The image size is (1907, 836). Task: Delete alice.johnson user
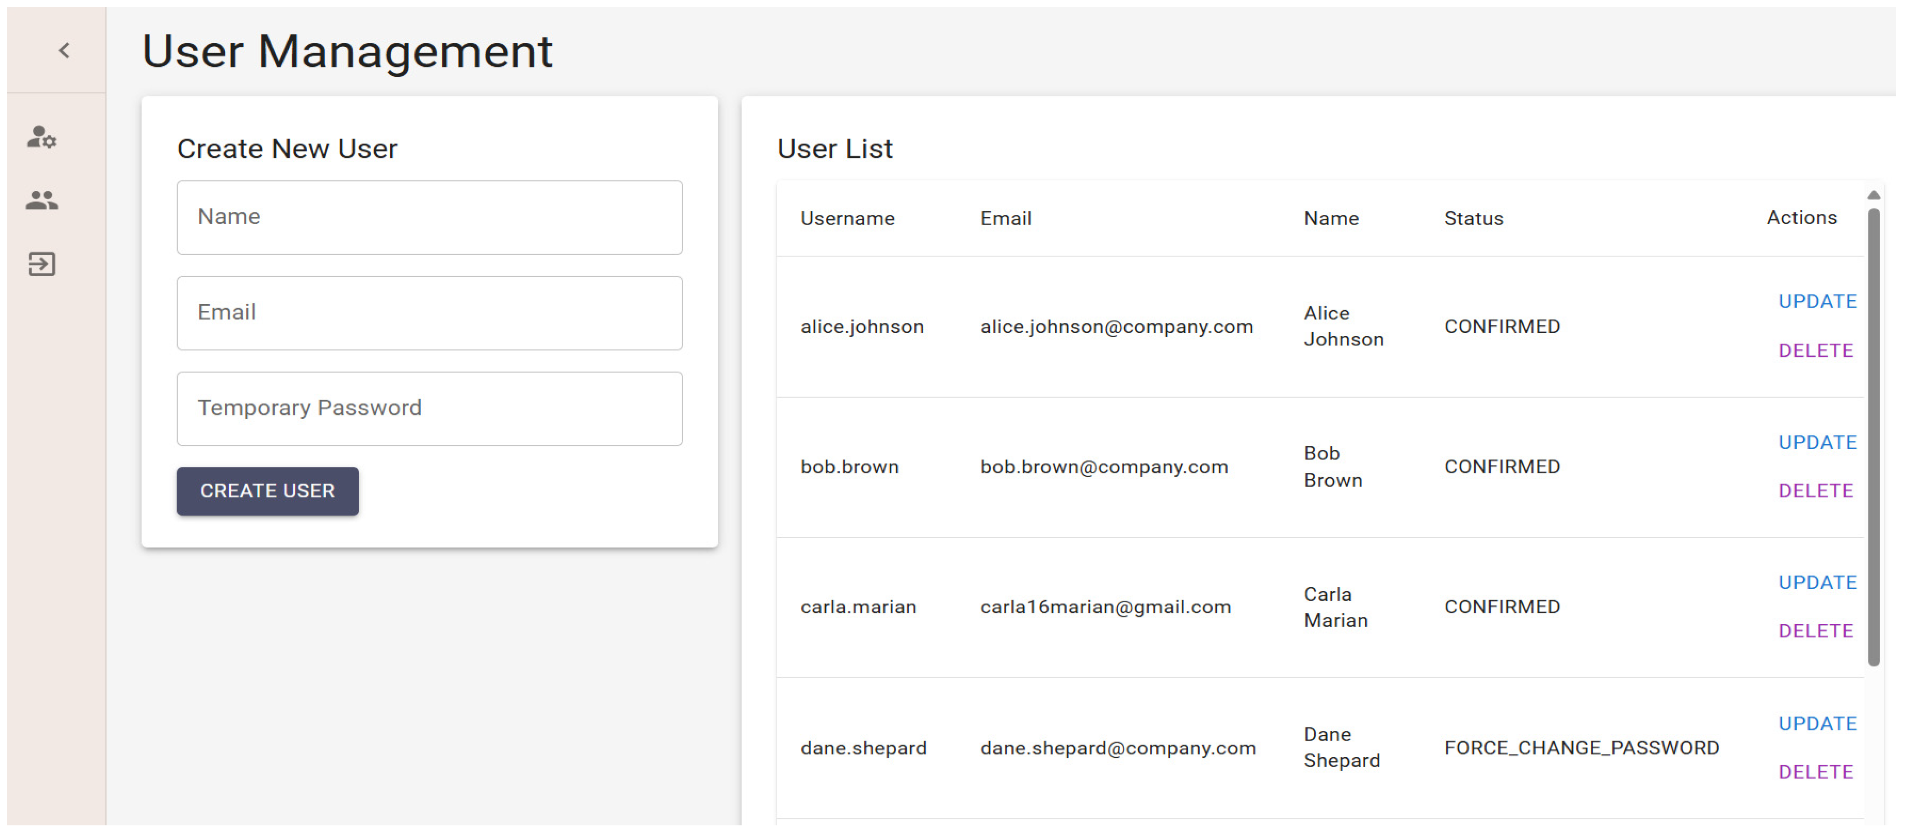click(1815, 351)
